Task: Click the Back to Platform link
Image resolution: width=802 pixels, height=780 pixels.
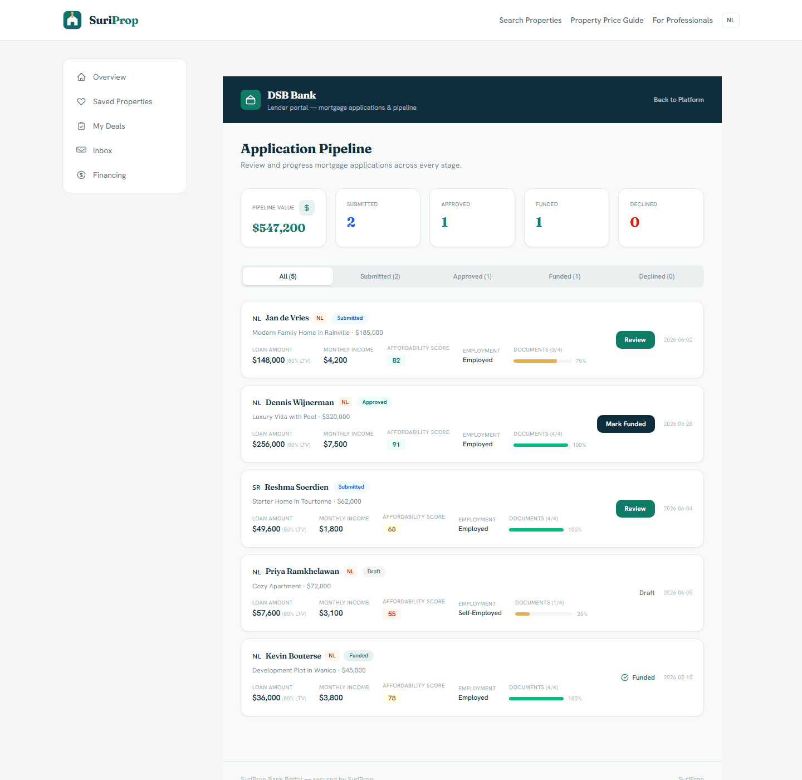Action: 679,100
